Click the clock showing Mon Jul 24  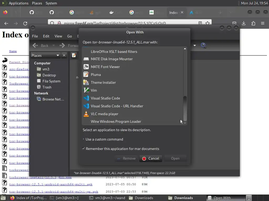click(x=254, y=3)
